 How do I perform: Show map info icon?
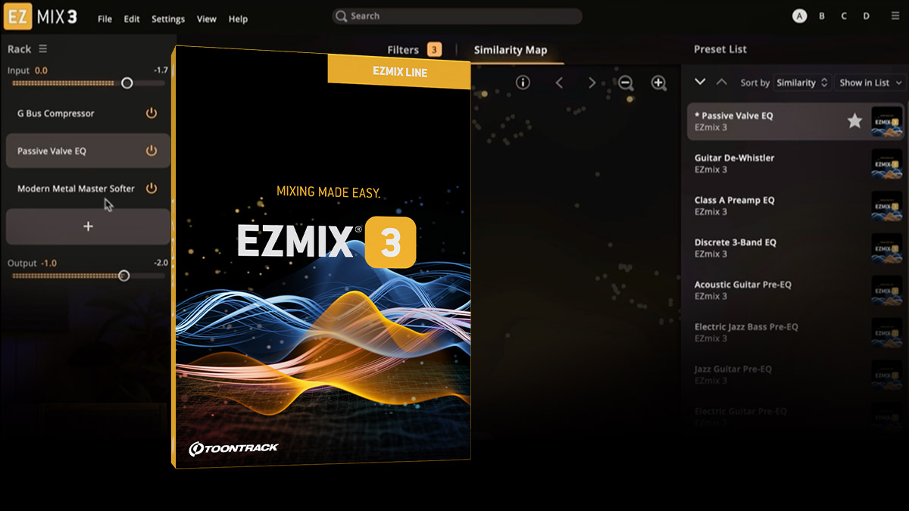[523, 83]
